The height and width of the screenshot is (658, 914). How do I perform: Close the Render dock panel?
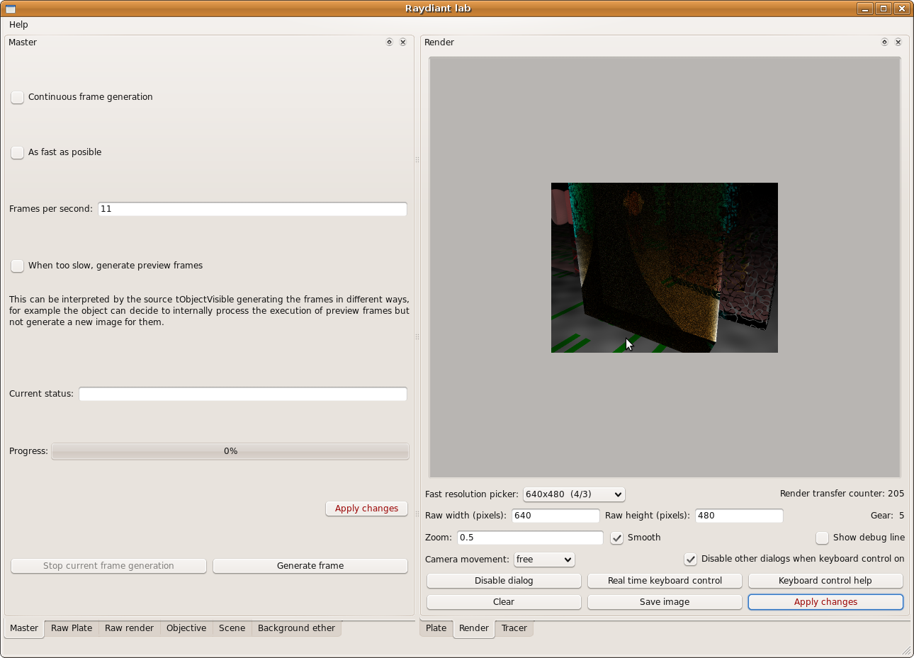898,42
